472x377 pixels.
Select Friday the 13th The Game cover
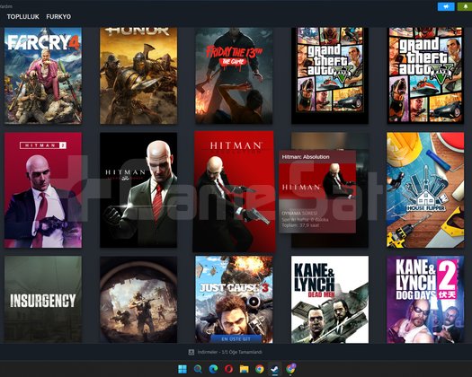pyautogui.click(x=234, y=75)
